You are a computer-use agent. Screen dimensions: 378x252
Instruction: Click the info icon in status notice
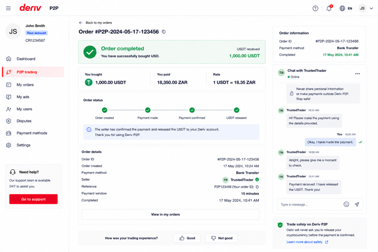click(x=89, y=130)
